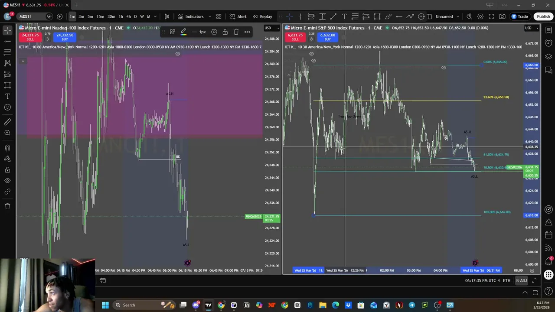Open chart settings hexagon icon in top bar
This screenshot has width=555, height=312.
480,16
